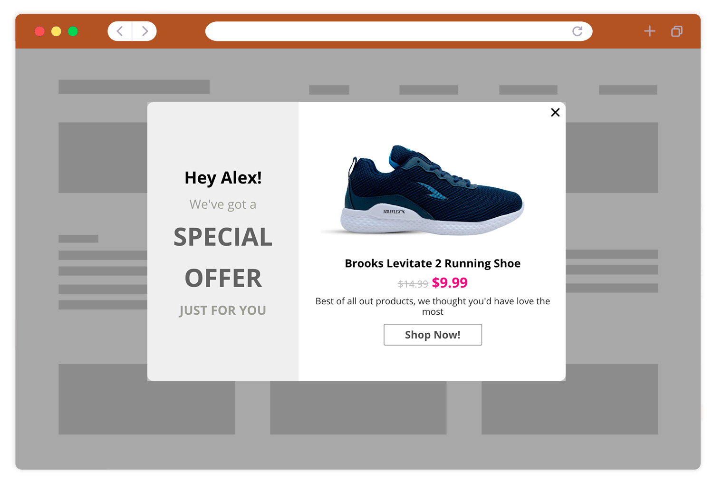Open a new tab with the plus icon
This screenshot has width=713, height=483.
(x=649, y=31)
